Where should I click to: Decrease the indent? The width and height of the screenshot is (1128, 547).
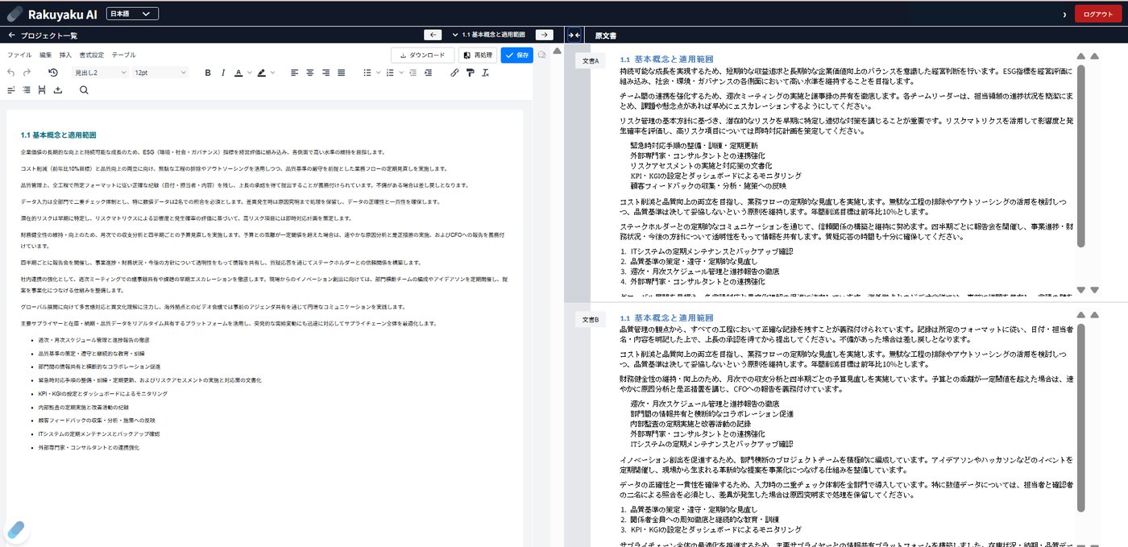coord(413,73)
